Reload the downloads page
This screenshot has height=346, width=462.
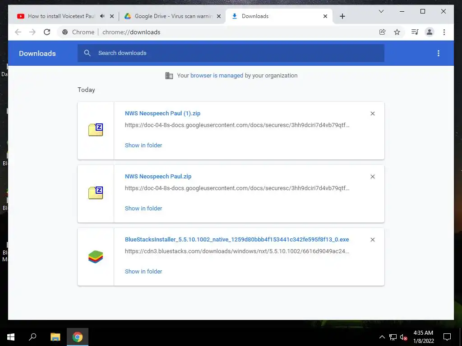pos(47,32)
